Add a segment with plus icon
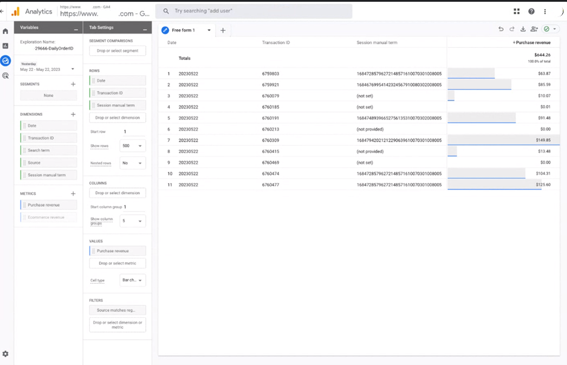Image resolution: width=567 pixels, height=365 pixels. pos(73,84)
